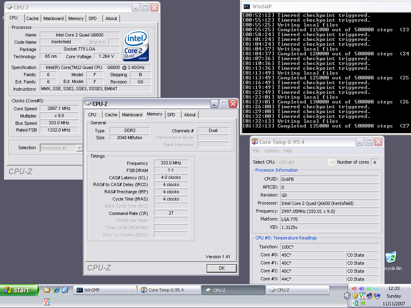Click the 12:33 taskbar clock
Viewport: 411px width, 308px height.
[394, 288]
